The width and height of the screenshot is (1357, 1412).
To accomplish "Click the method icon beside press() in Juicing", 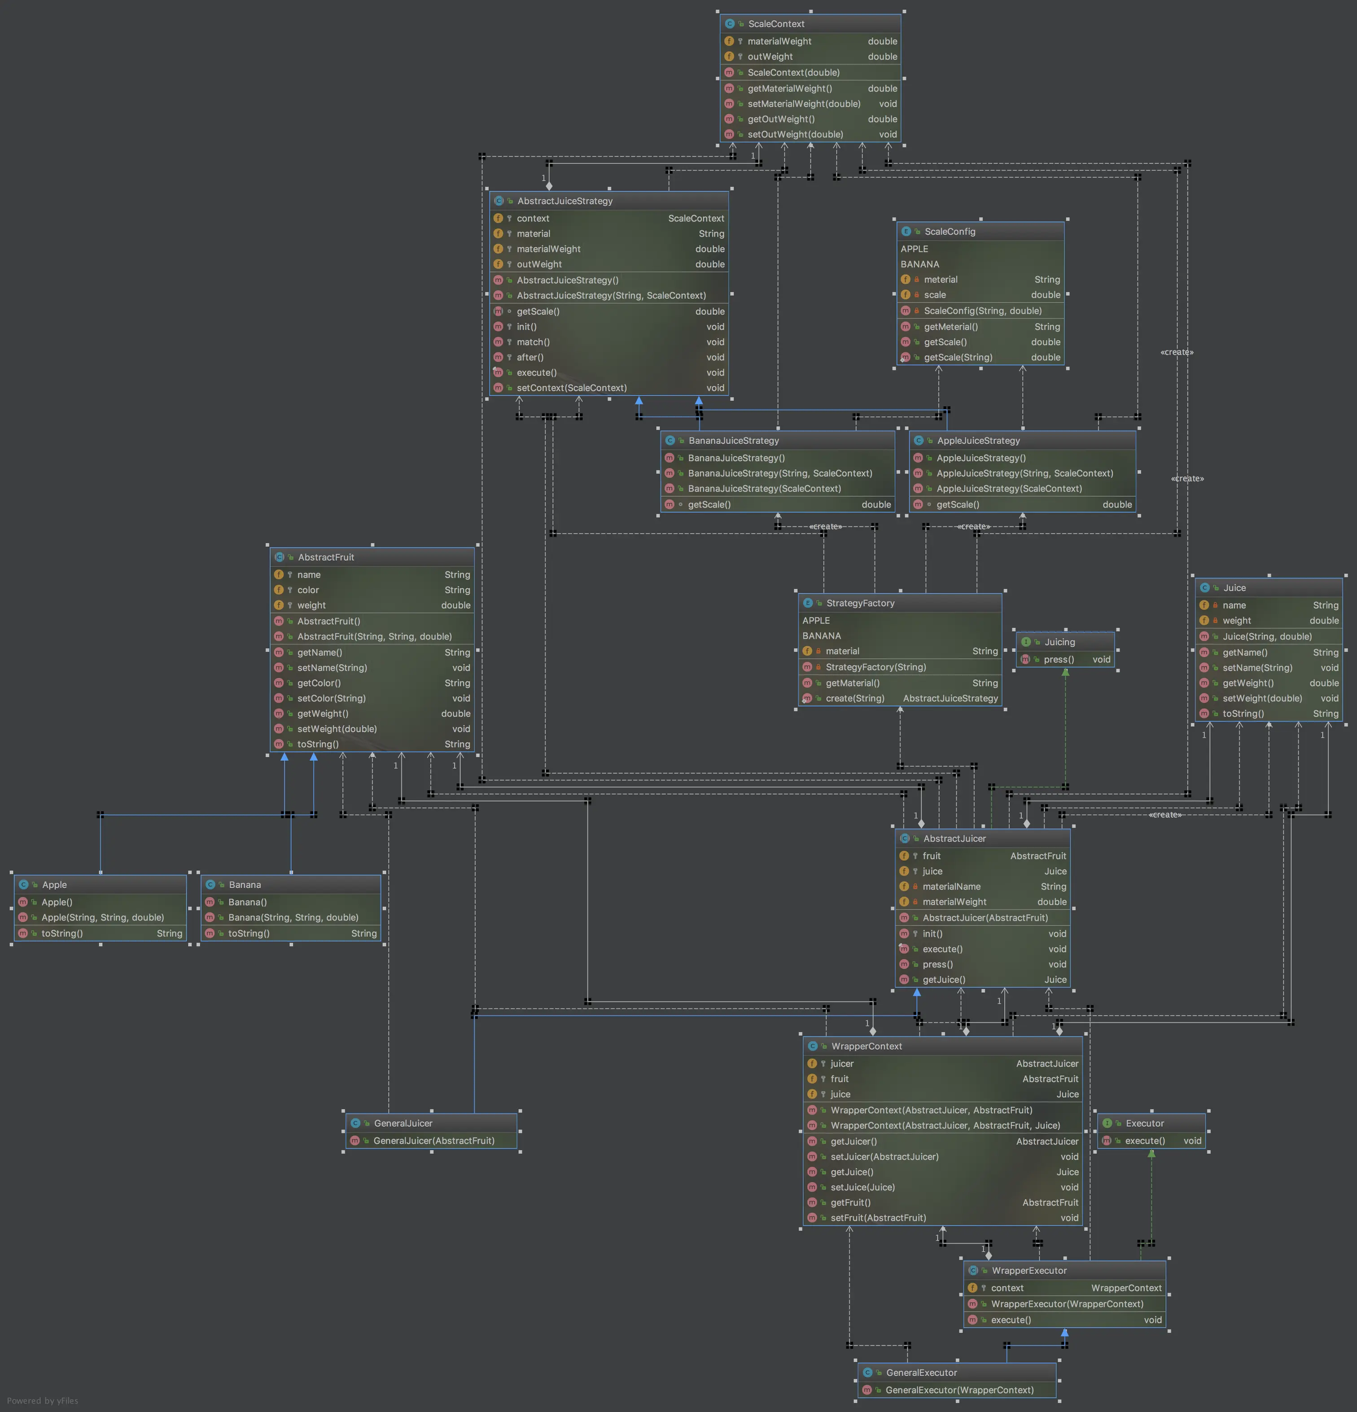I will tap(1025, 659).
